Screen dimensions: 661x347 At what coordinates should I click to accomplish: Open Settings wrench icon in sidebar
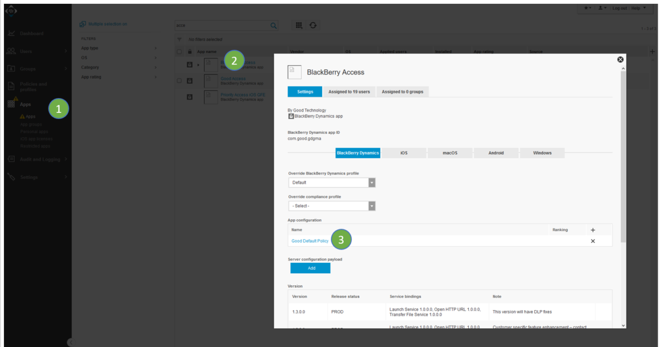click(x=11, y=177)
